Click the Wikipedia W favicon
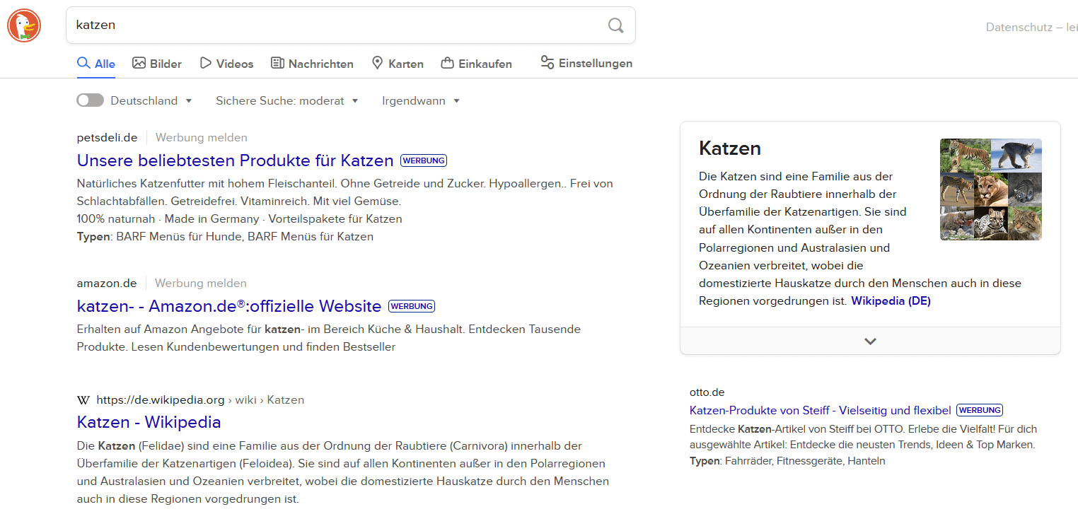The width and height of the screenshot is (1078, 514). point(83,400)
